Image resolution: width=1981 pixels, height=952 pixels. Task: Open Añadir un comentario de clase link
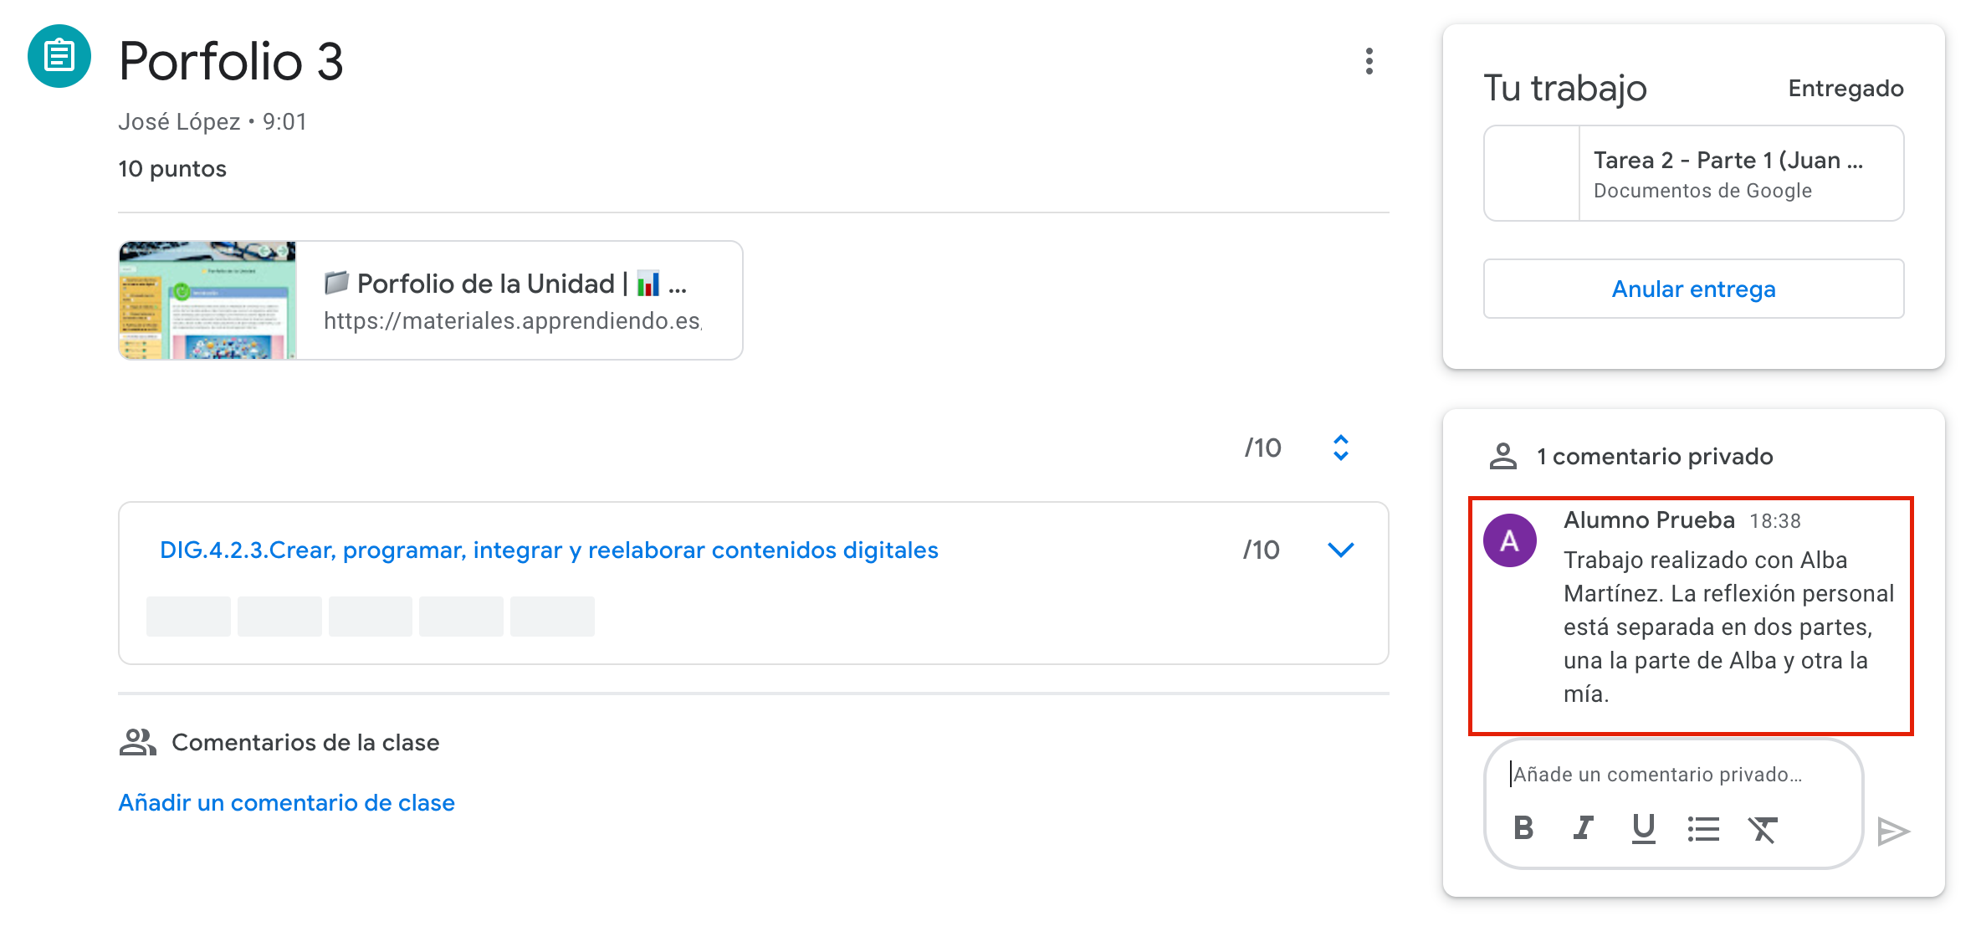286,802
